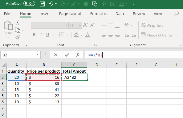183x118 pixels.
Task: Click the camera icon in Quick Access Toolbar
Action: 113,4
